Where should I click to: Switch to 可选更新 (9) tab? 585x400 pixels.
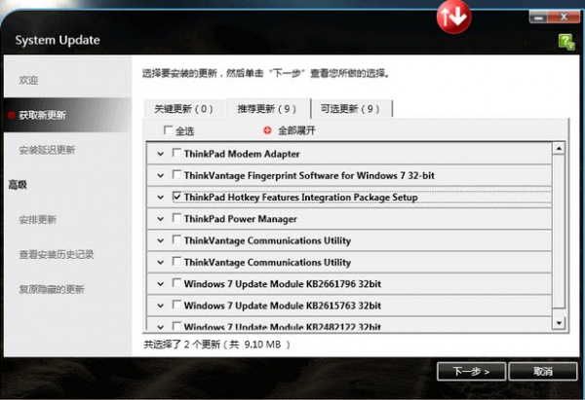pos(351,109)
